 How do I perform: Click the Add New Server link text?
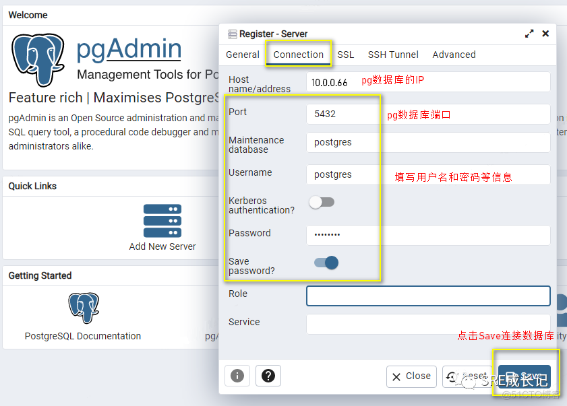(x=162, y=246)
